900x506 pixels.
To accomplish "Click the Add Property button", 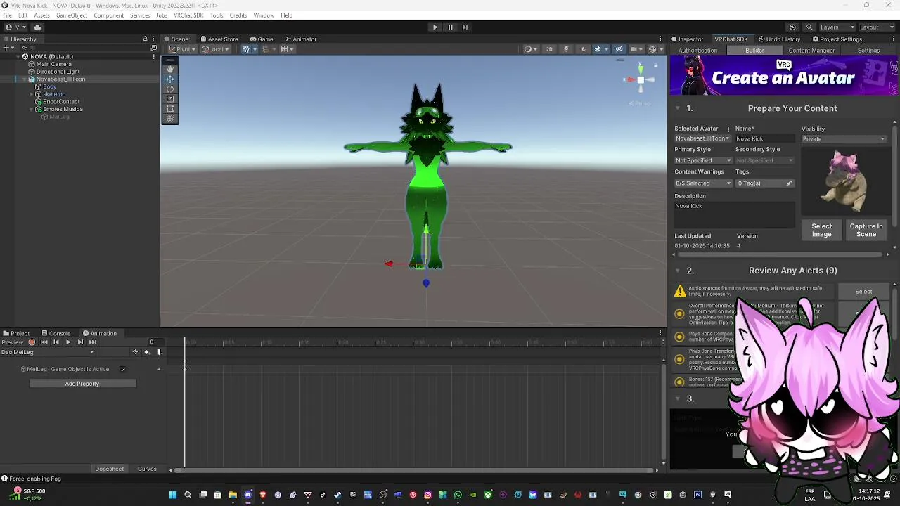I will tap(82, 384).
